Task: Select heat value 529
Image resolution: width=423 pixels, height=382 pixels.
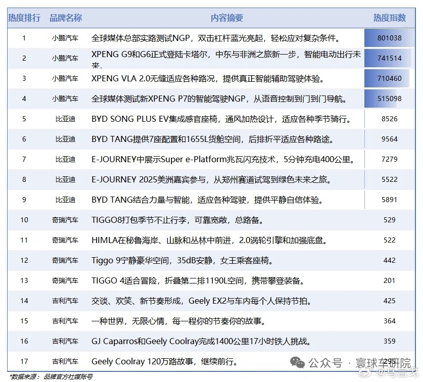Action: click(390, 220)
